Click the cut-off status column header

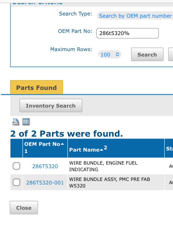tap(169, 149)
